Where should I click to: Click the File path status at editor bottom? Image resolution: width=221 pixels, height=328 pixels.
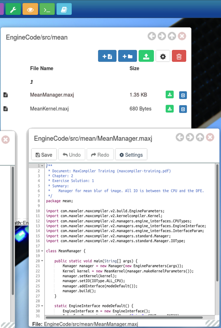point(85,324)
